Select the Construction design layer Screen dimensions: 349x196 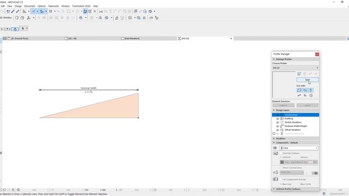(x=296, y=115)
